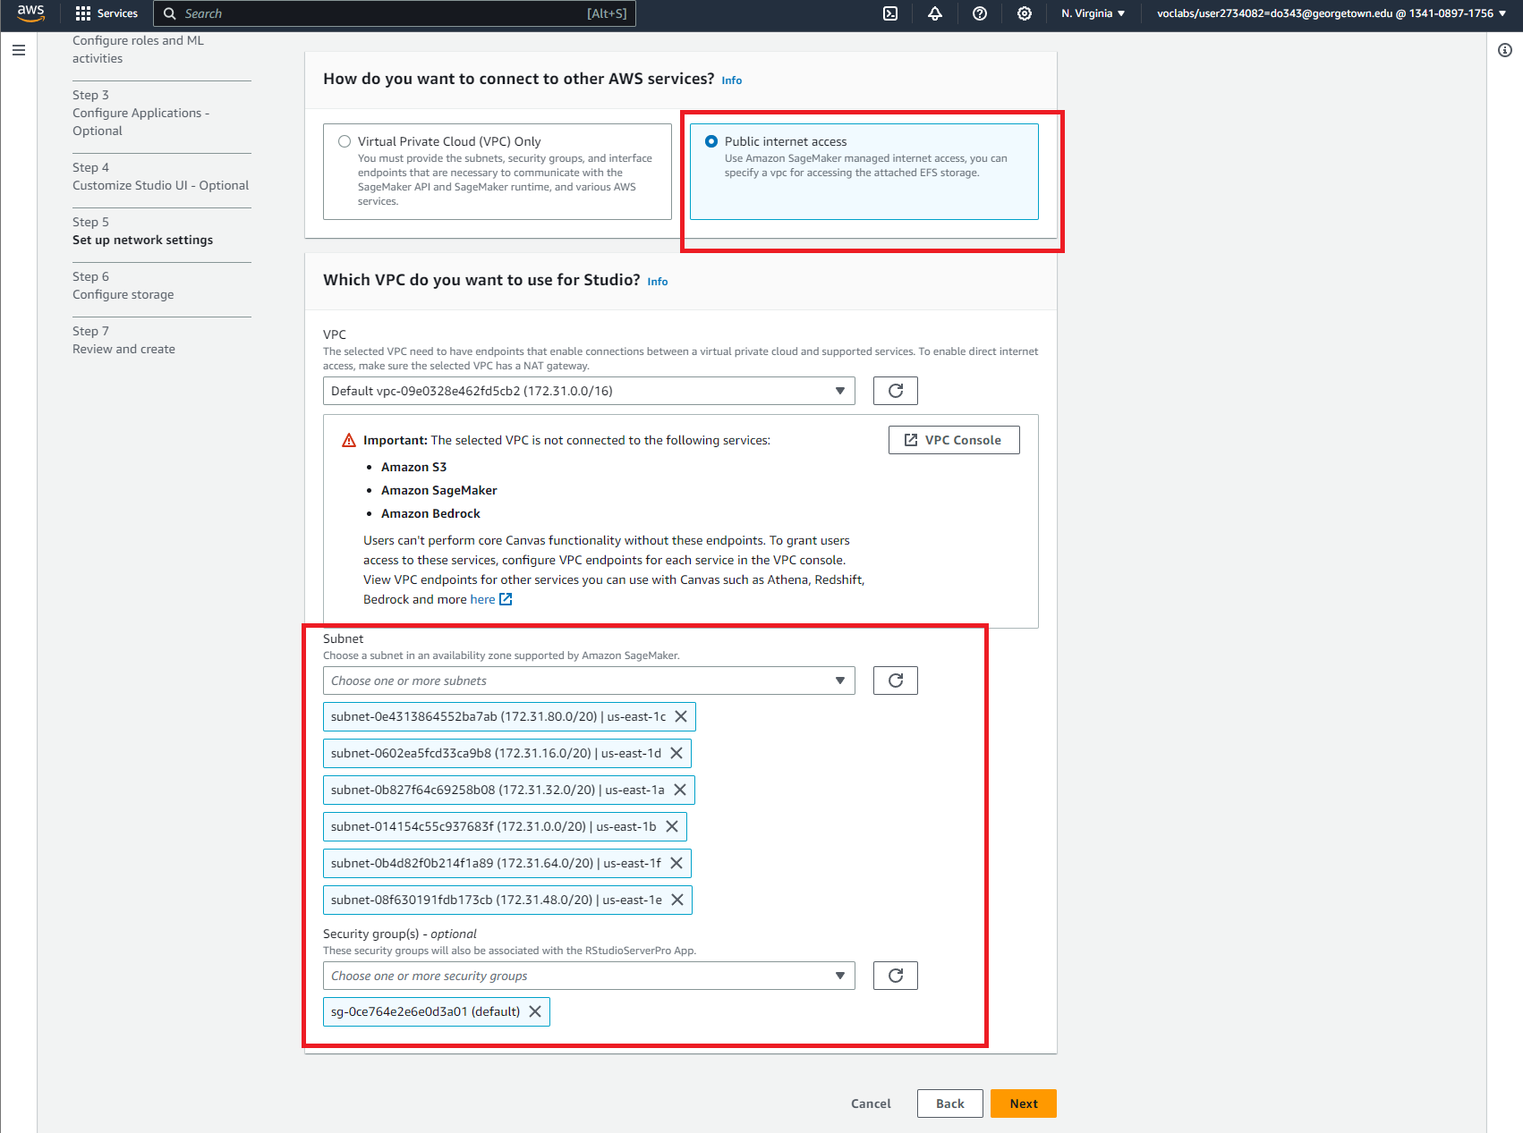The width and height of the screenshot is (1523, 1133).
Task: Remove subnet us-east-1c chip
Action: 681,716
